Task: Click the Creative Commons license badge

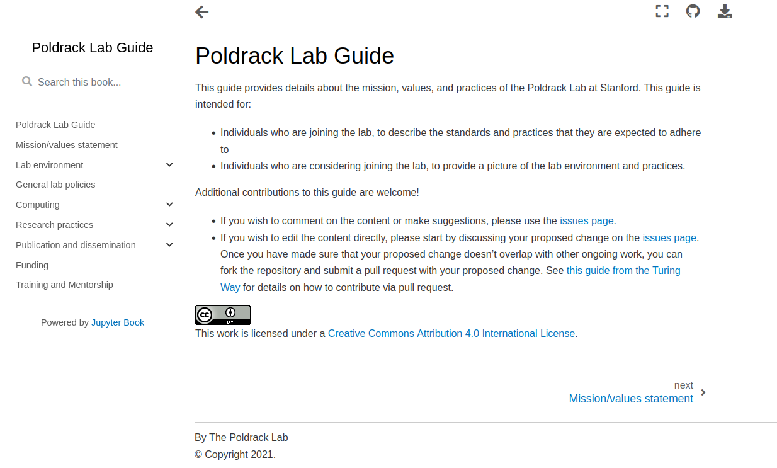Action: pyautogui.click(x=223, y=315)
